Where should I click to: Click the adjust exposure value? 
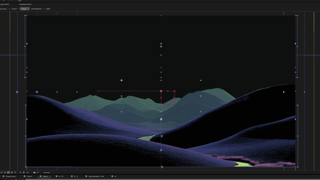coord(28,172)
